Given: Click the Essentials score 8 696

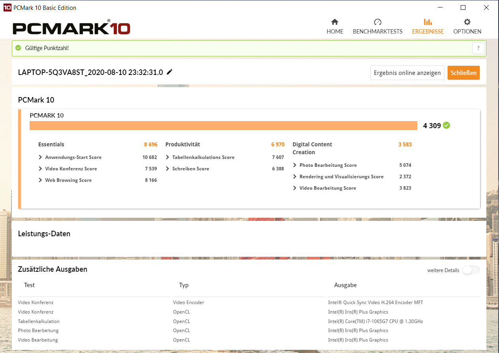Looking at the screenshot, I should 150,144.
